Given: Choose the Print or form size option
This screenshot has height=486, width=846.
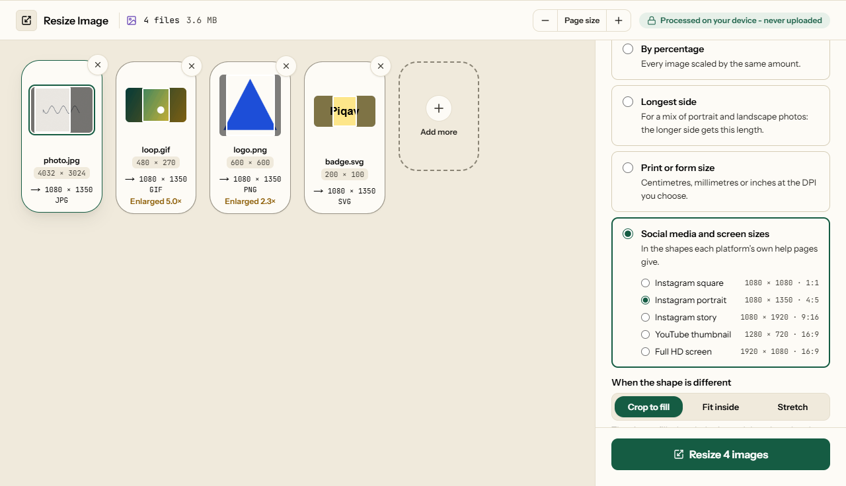Looking at the screenshot, I should pyautogui.click(x=720, y=182).
